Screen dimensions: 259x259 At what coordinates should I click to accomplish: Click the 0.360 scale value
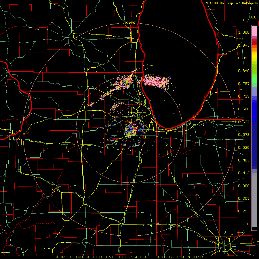244,186
